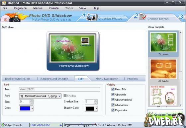Uncheck the Page index checkbox
186x128 pixels.
point(113,110)
